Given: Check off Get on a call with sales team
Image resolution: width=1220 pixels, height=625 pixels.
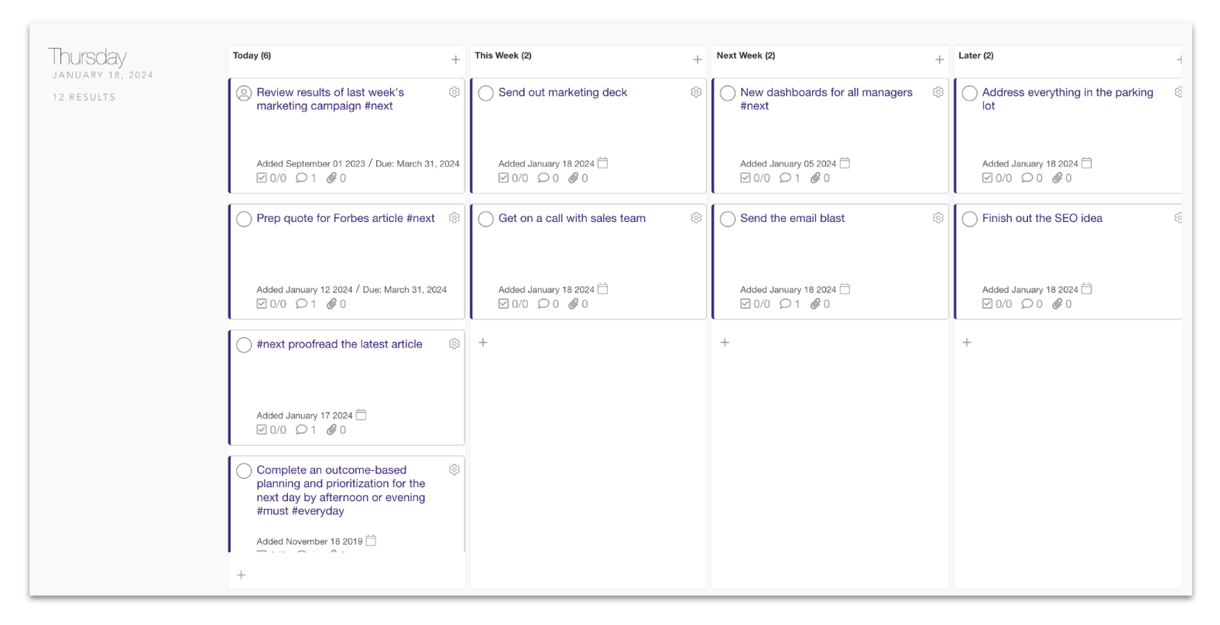Looking at the screenshot, I should 486,220.
